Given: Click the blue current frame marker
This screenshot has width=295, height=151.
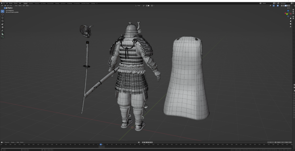Looking at the screenshot, I should [x=101, y=144].
